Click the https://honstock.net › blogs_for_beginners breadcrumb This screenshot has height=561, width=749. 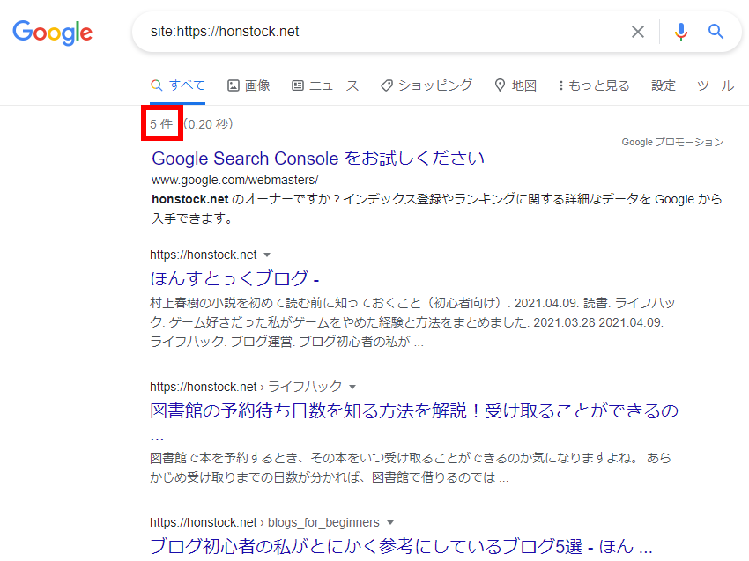[264, 522]
